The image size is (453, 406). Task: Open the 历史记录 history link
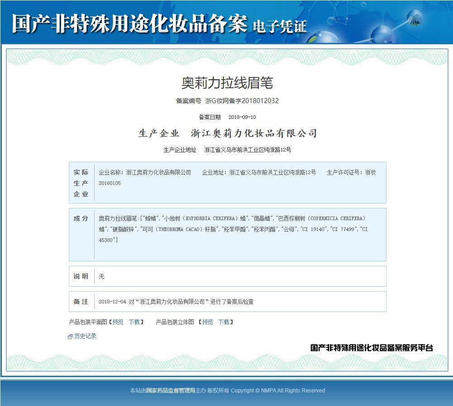(85, 336)
